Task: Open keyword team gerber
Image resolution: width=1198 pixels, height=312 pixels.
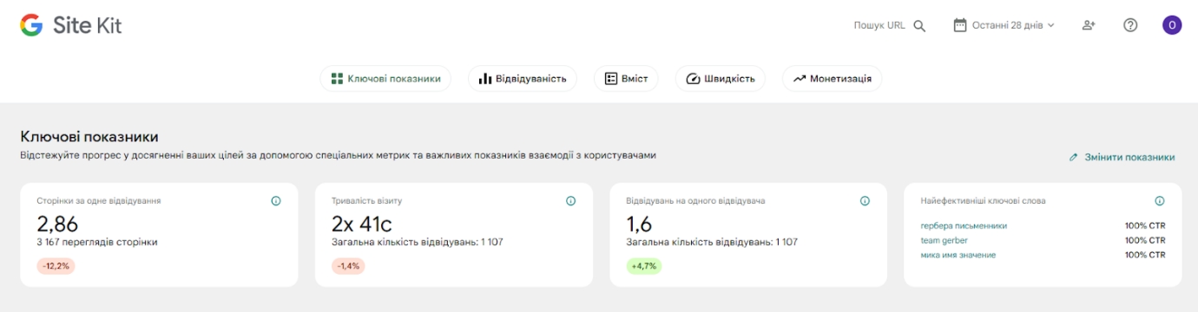Action: point(944,240)
